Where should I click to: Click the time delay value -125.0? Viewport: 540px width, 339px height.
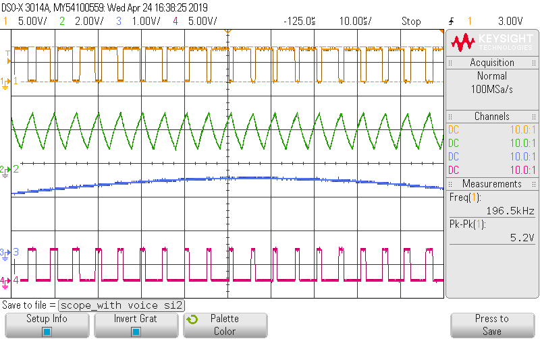pos(299,22)
